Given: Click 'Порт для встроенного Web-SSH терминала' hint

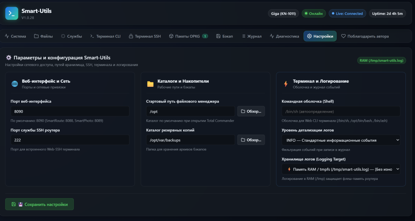Looking at the screenshot, I should coord(45,149).
